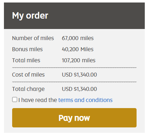Select the Cost of miles USD amount
148x136 pixels.
pyautogui.click(x=79, y=75)
